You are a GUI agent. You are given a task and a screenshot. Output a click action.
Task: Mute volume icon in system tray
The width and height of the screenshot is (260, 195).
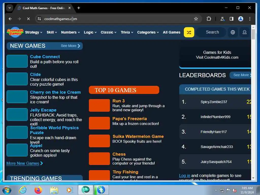234,190
